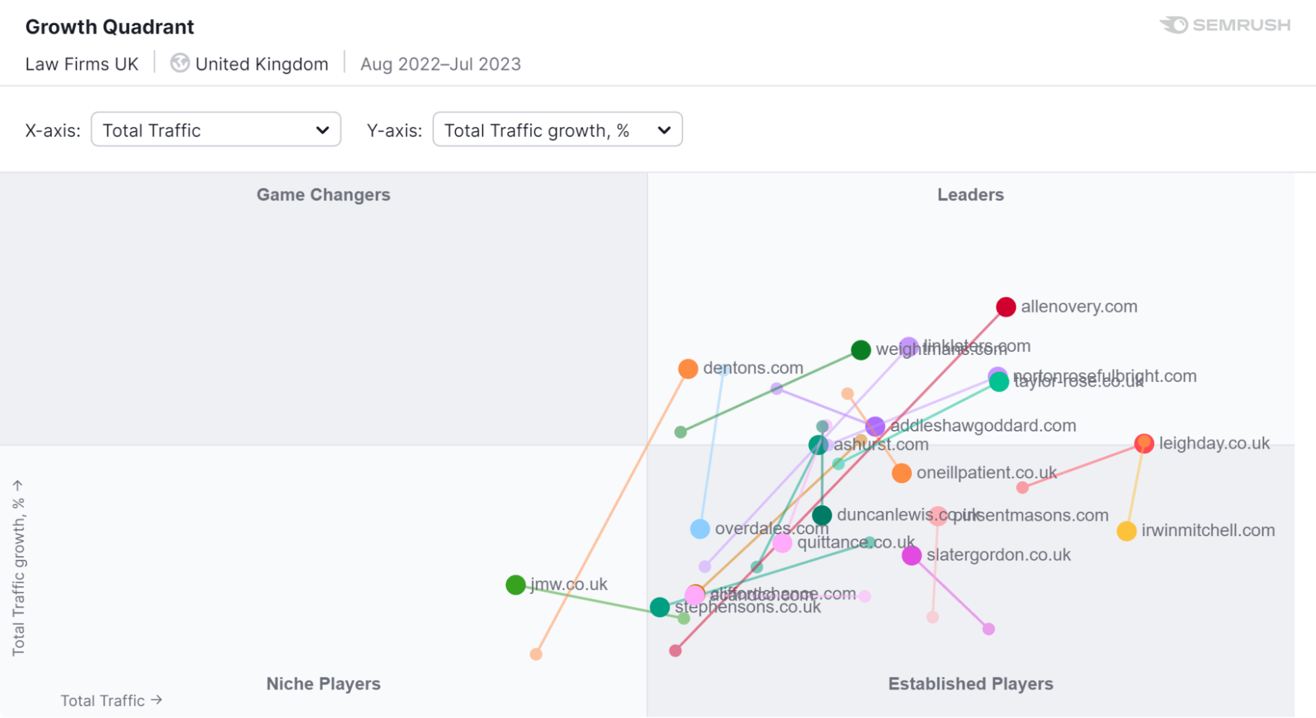The image size is (1316, 718).
Task: Click the irwinmitchell.com label
Action: 1208,530
